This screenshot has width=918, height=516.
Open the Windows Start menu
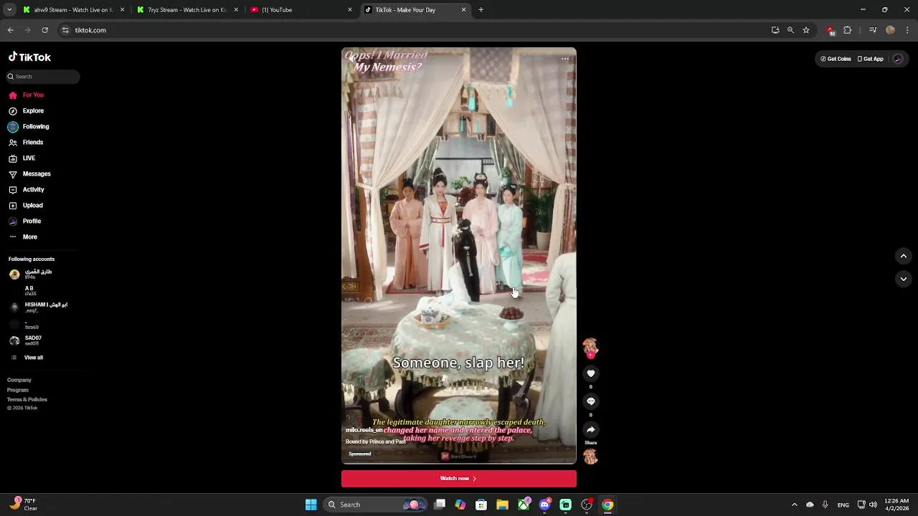pyautogui.click(x=311, y=505)
